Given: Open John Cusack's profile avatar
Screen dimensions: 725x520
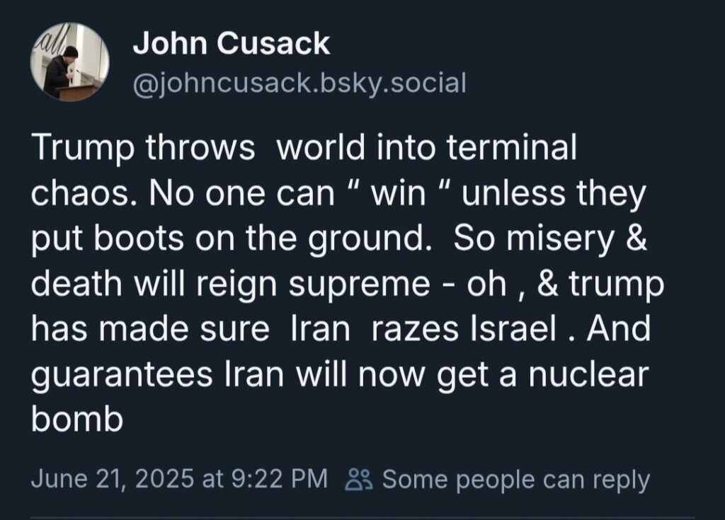Looking at the screenshot, I should [70, 62].
